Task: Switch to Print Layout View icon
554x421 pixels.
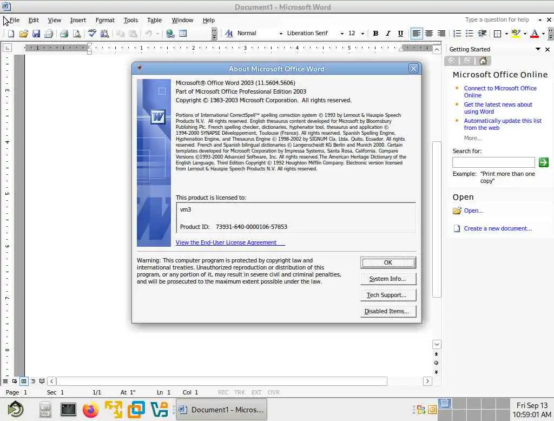Action: [24, 381]
